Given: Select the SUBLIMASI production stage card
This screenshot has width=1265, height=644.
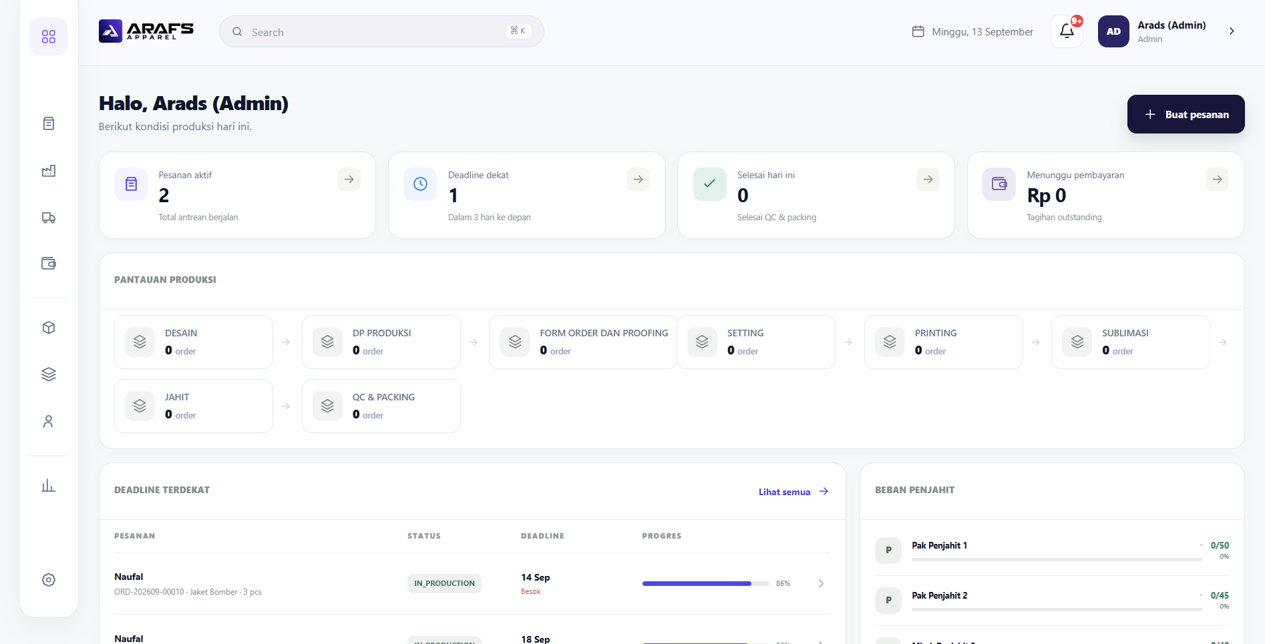Looking at the screenshot, I should (x=1131, y=342).
